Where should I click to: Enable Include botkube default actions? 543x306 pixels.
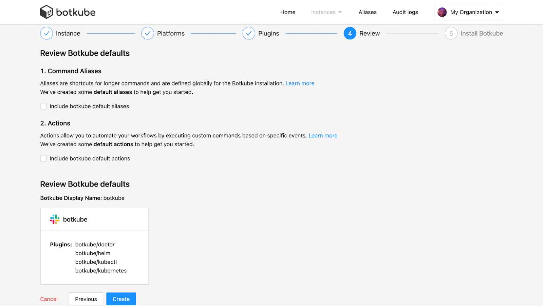click(x=43, y=158)
